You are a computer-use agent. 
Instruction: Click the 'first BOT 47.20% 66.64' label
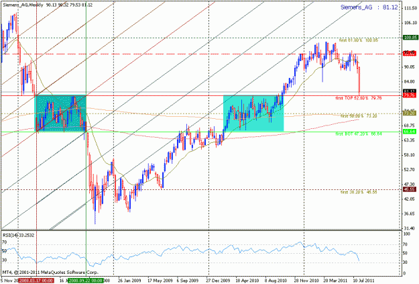coord(359,134)
